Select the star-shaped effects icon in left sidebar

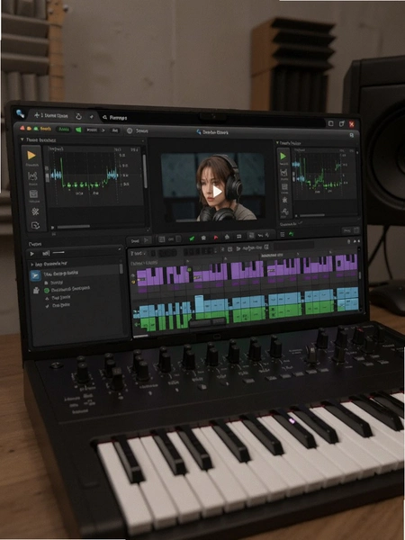[35, 211]
